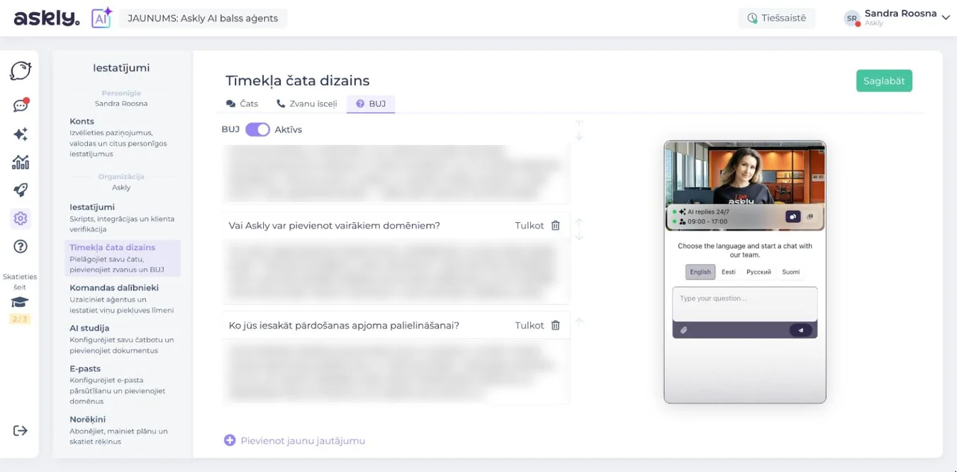Click the attachment paperclip in chat preview

click(x=683, y=330)
